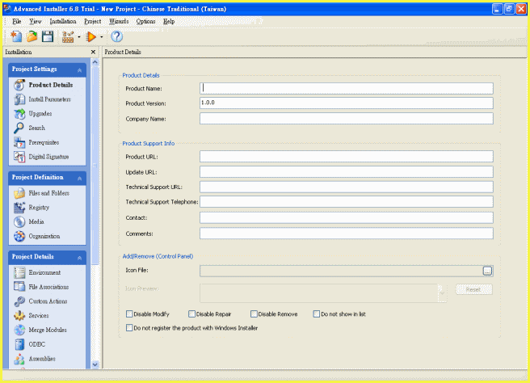This screenshot has height=383, width=530.
Task: Click the Icon File browse button
Action: (487, 271)
